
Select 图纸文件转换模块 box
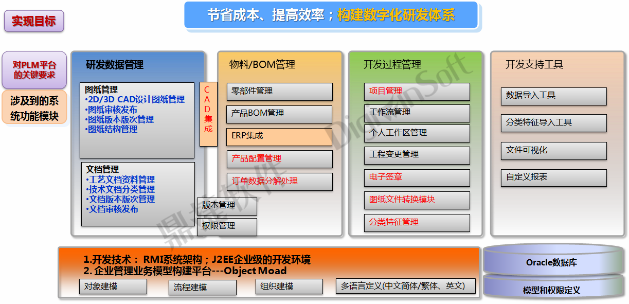417,200
